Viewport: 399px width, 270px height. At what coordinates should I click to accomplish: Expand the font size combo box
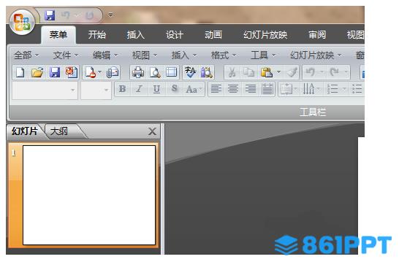[x=107, y=90]
